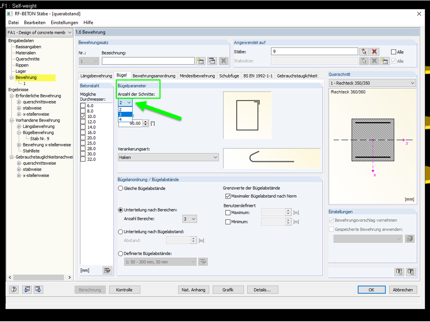The height and width of the screenshot is (322, 430).
Task: Open Anzahl der Schnitte dropdown
Action: (x=125, y=102)
